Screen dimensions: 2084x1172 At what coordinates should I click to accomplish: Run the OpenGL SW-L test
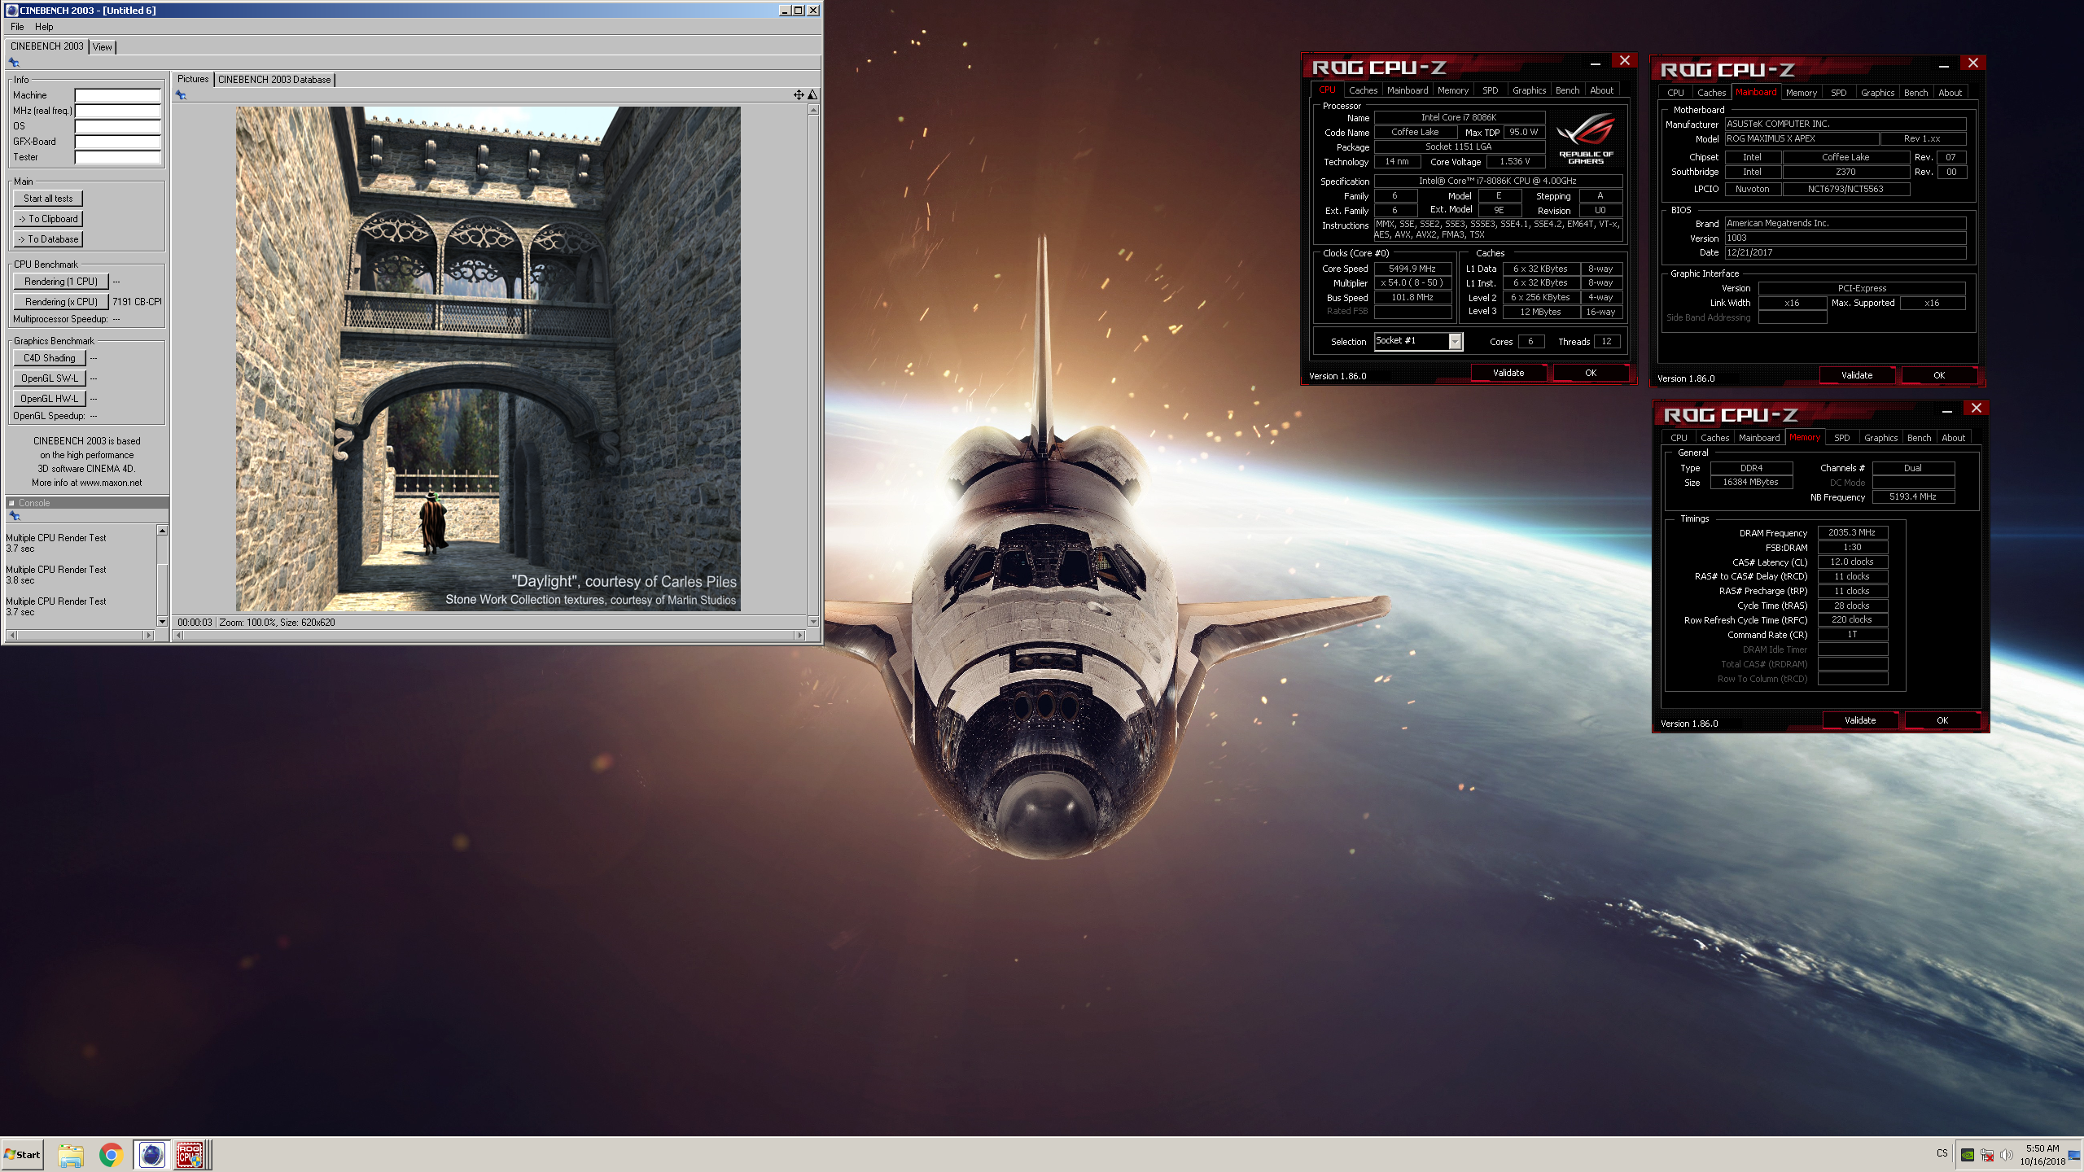coord(50,378)
